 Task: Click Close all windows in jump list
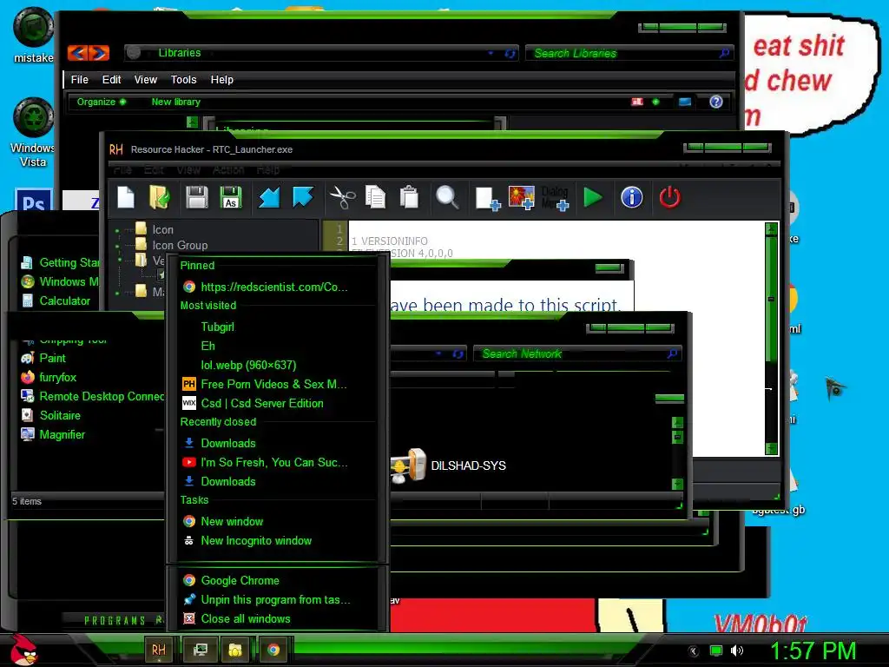(278, 618)
